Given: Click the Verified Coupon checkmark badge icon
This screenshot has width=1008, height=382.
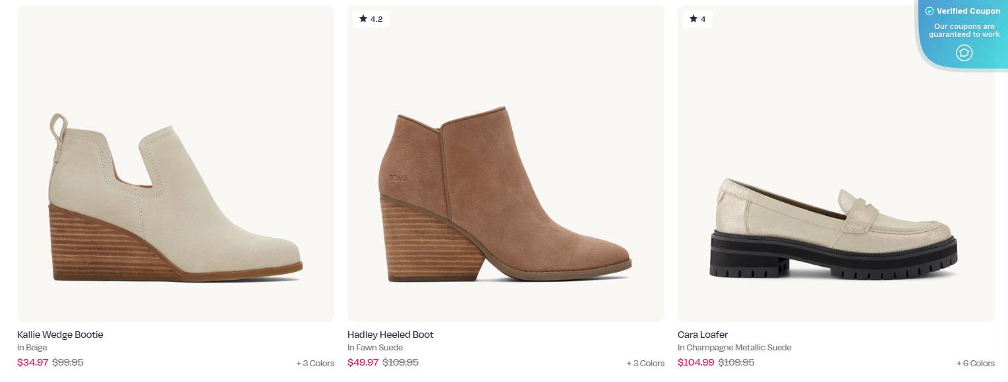Looking at the screenshot, I should (x=930, y=11).
